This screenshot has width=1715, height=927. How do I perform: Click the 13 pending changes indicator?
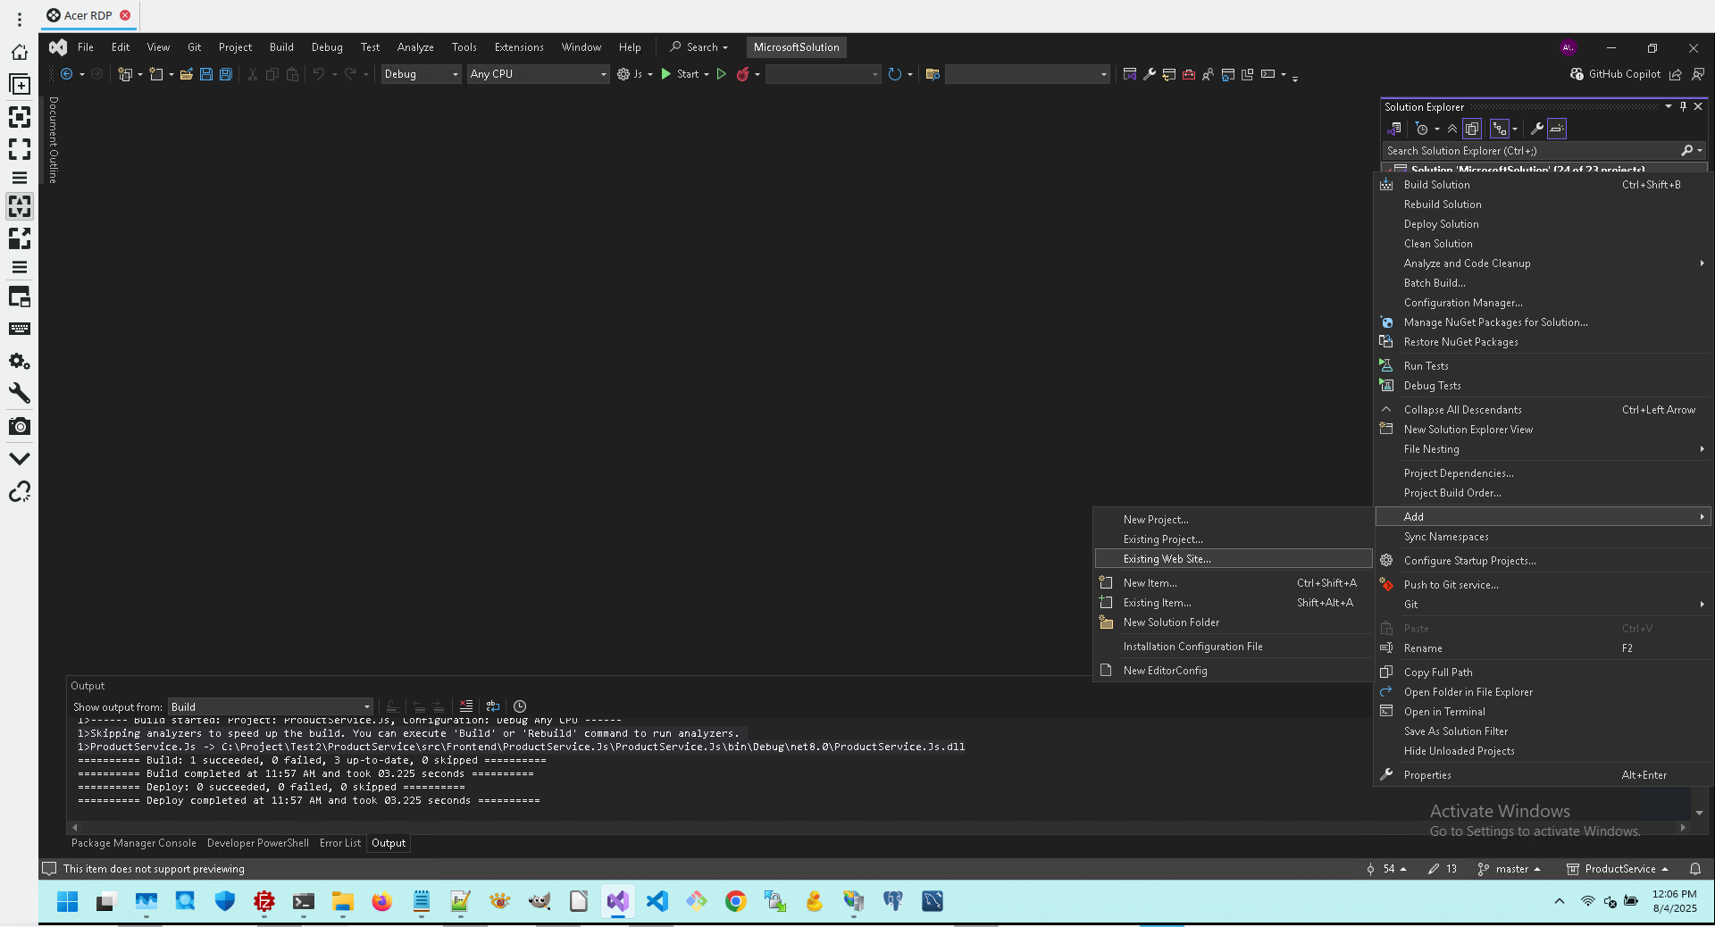[x=1443, y=869]
